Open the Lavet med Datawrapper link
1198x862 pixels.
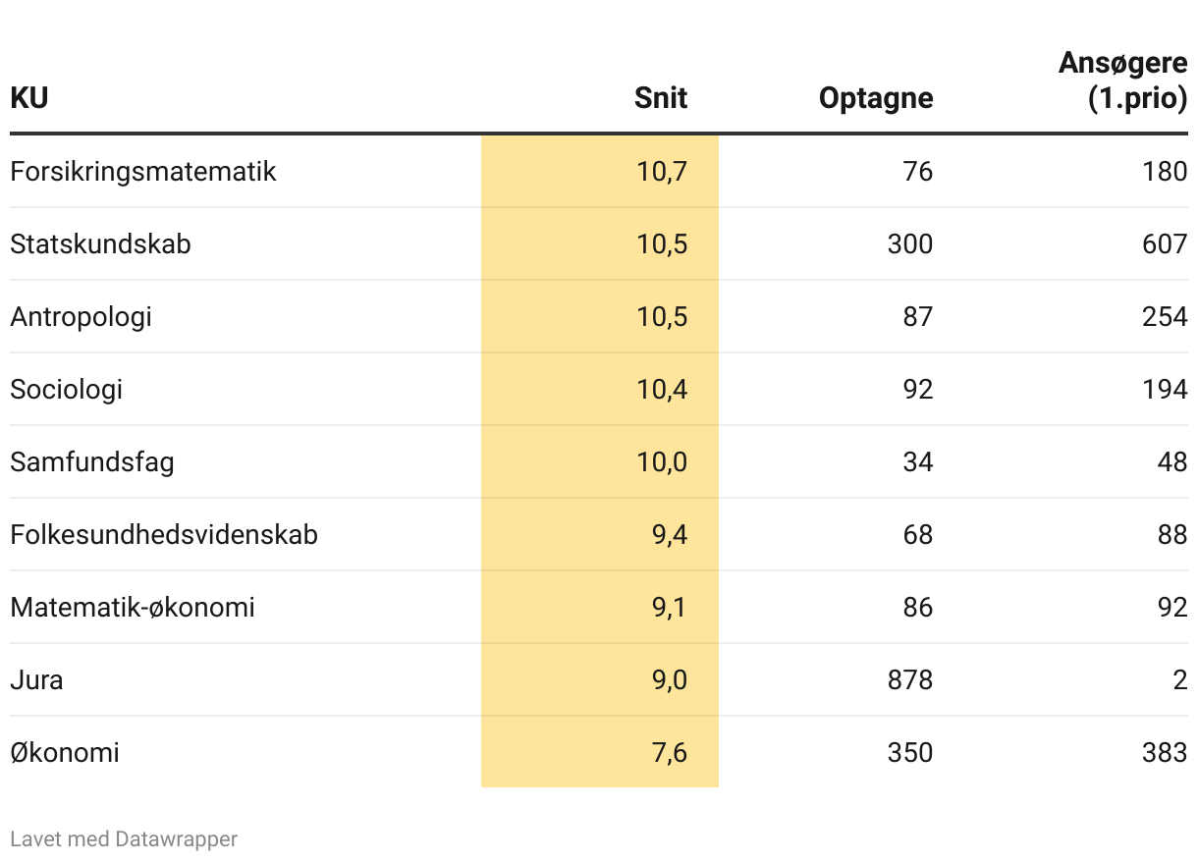coord(124,839)
